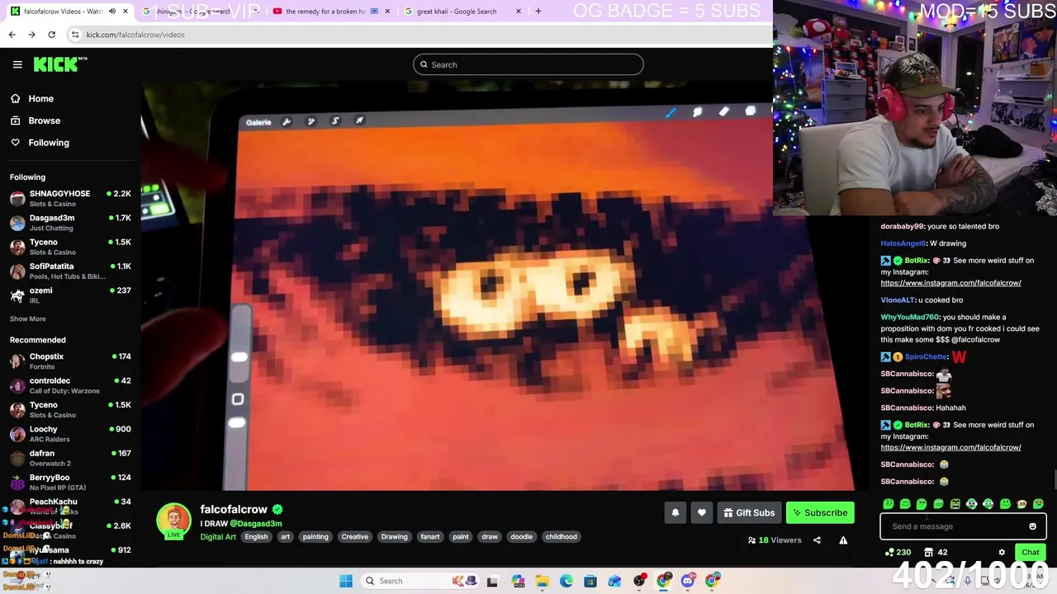Click the @Dasgasd3m mention in title

255,523
